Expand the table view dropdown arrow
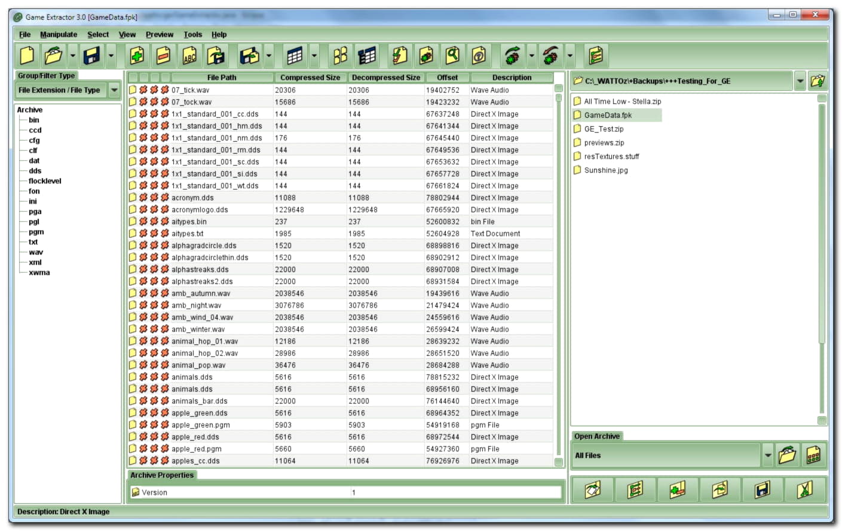This screenshot has height=531, width=842. [x=314, y=56]
